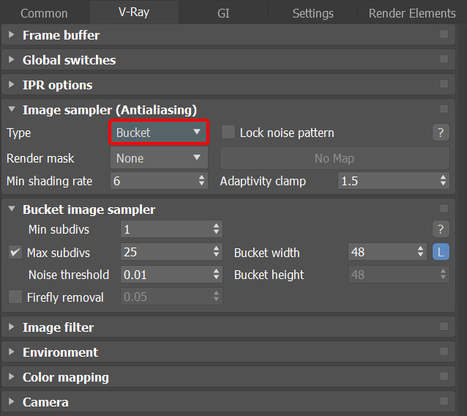Open the Render mask dropdown

159,158
